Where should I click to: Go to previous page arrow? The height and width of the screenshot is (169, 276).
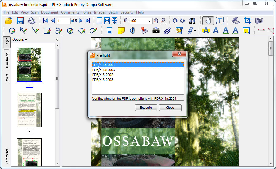53,21
